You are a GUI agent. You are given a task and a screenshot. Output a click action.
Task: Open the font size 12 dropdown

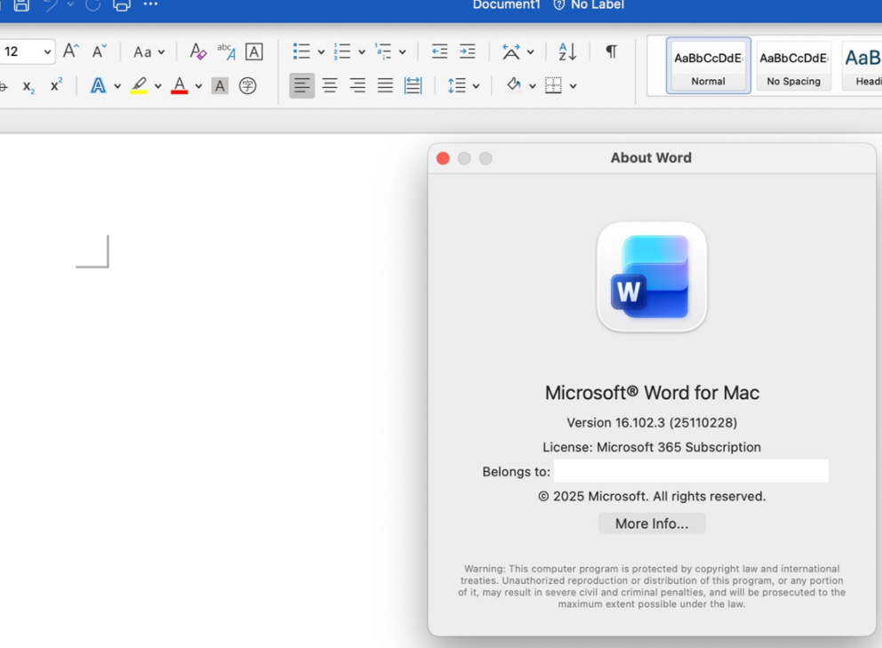tap(48, 52)
